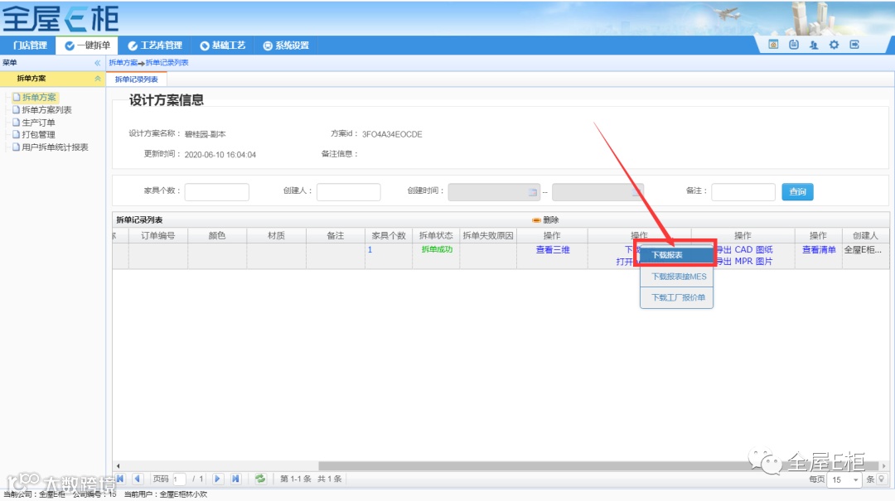Click the logout arrow icon
The image size is (895, 501).
pyautogui.click(x=854, y=45)
